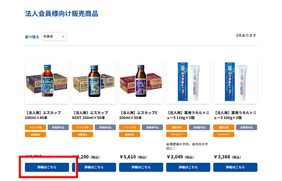
Task: Open the 薬用ラカルトニュー5 110g×3個 title link
Action: click(188, 115)
